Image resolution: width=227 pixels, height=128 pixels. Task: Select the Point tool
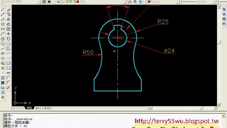click(2, 73)
